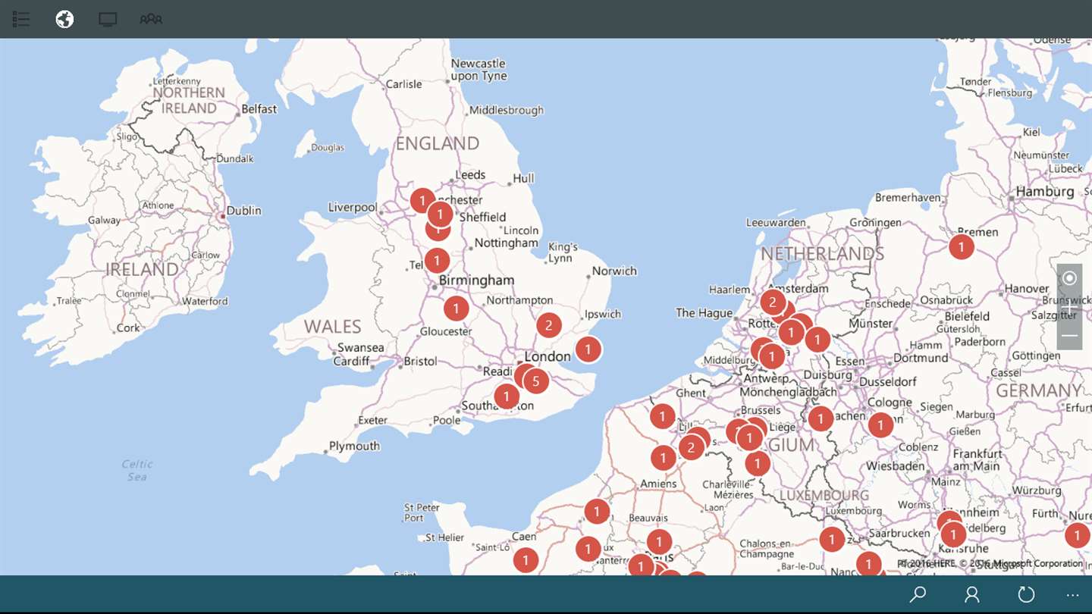The image size is (1092, 614).
Task: Click the Bremerhaven city label
Action: (x=907, y=198)
